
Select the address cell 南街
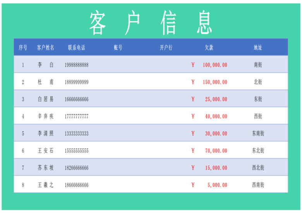coord(258,65)
